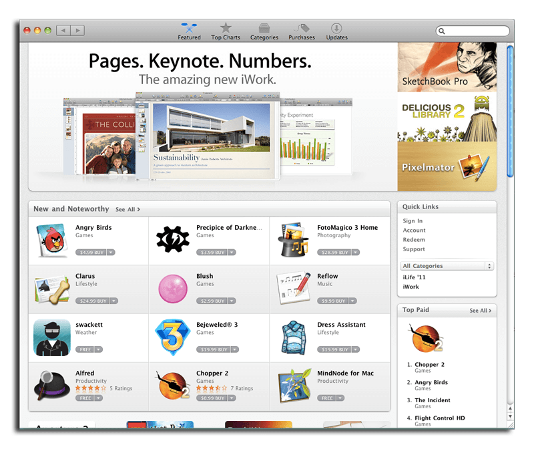Expand the Blush buy options arrow
Image resolution: width=534 pixels, height=449 pixels.
point(232,301)
